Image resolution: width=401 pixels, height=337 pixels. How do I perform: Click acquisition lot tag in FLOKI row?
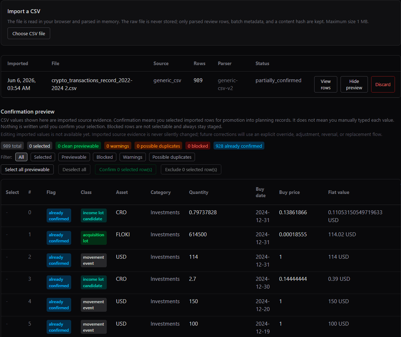pyautogui.click(x=94, y=238)
